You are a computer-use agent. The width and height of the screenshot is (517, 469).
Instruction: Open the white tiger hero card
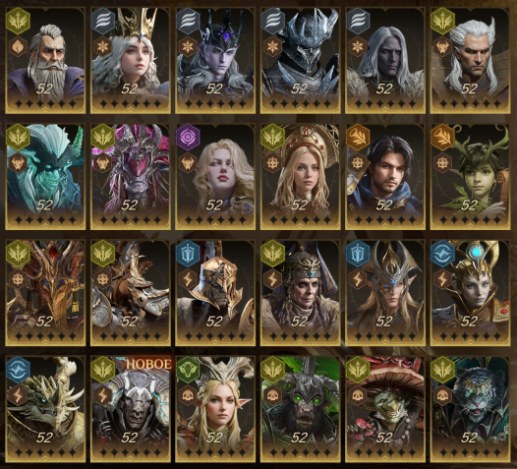470,409
